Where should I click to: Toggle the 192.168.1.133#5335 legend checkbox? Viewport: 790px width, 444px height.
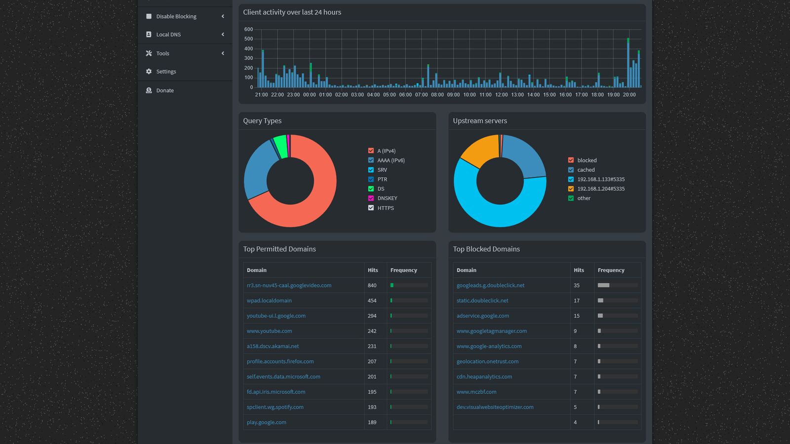pos(571,179)
